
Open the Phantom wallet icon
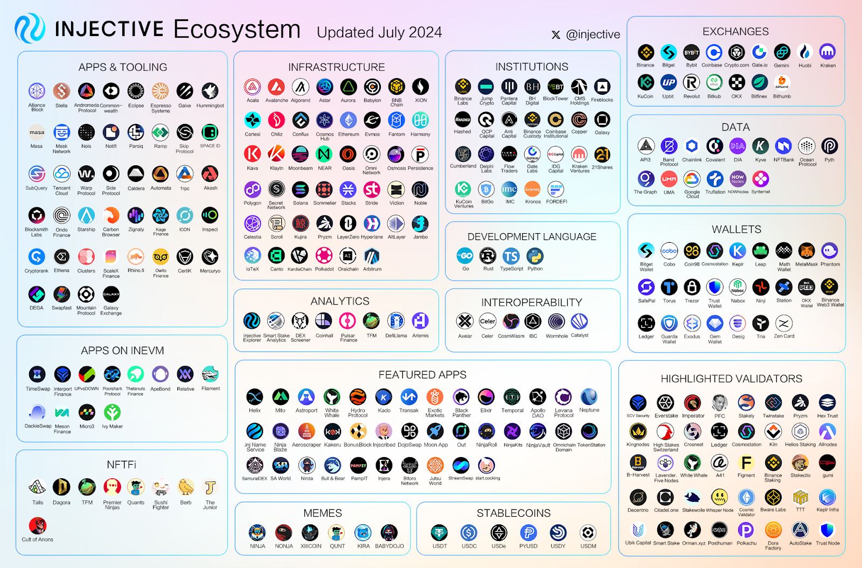[x=830, y=251]
